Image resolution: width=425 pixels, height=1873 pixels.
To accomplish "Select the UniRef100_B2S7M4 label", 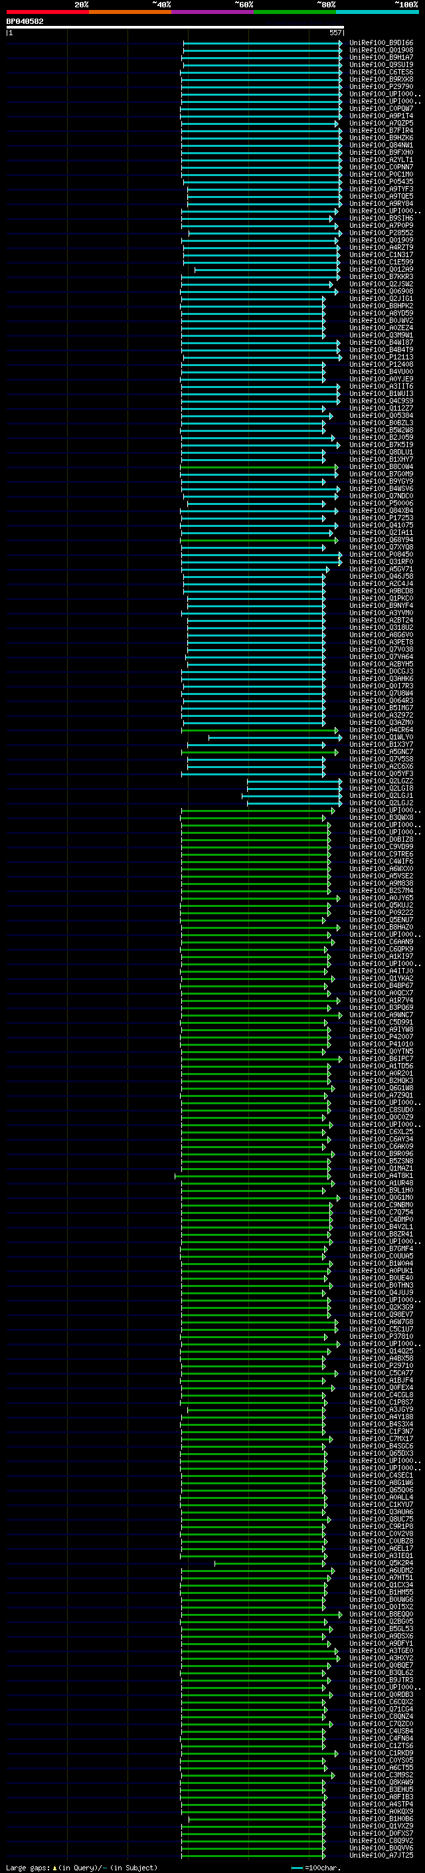I will pyautogui.click(x=381, y=891).
